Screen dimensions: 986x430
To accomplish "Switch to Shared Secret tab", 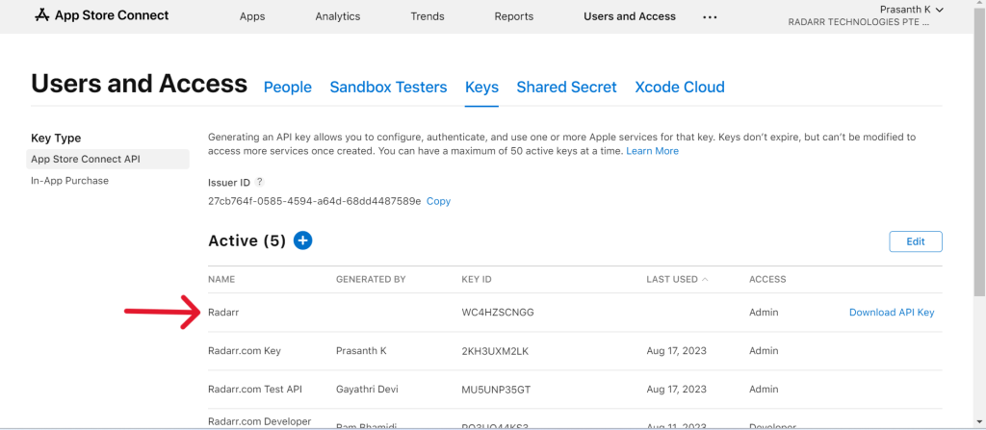I will click(x=566, y=88).
